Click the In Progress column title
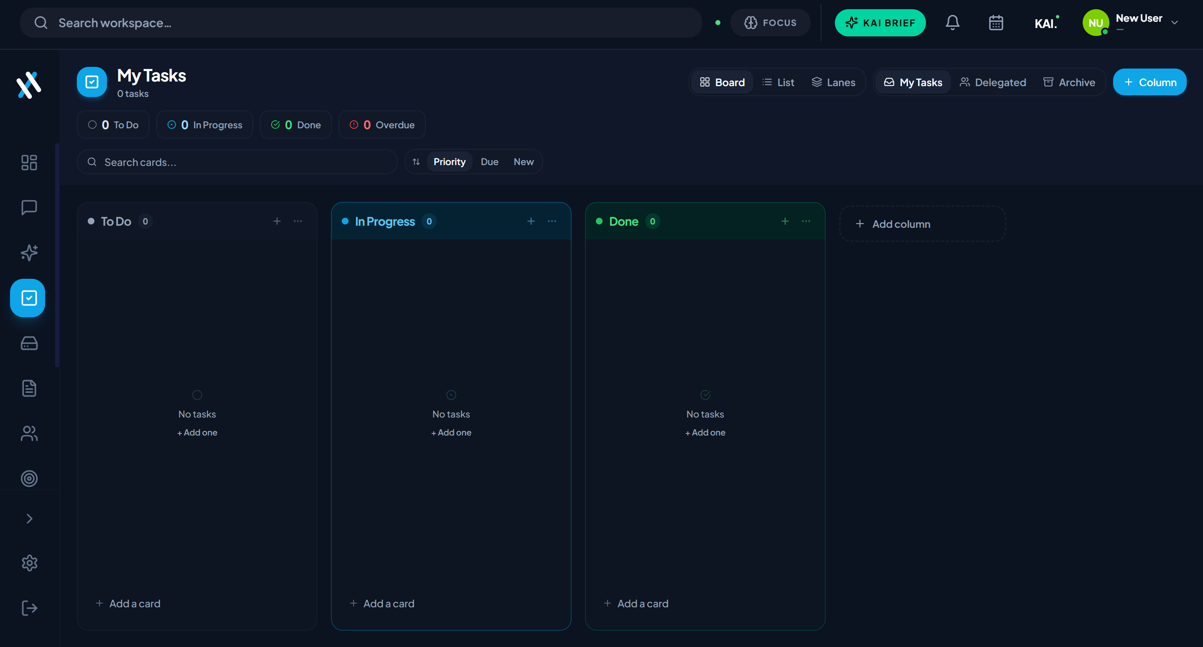The image size is (1203, 647). [x=385, y=222]
